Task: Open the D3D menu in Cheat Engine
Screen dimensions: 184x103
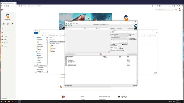Action: 74,23
